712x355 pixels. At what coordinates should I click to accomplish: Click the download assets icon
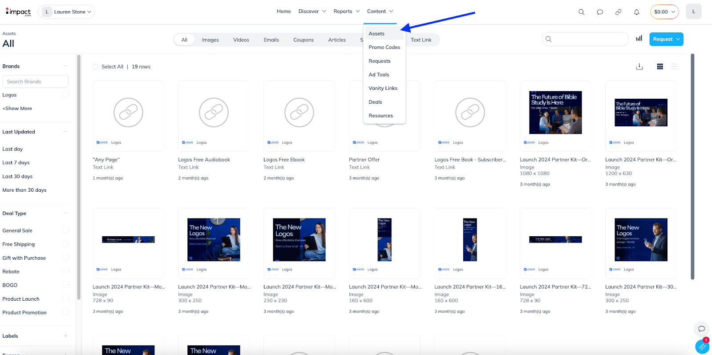[x=639, y=66]
